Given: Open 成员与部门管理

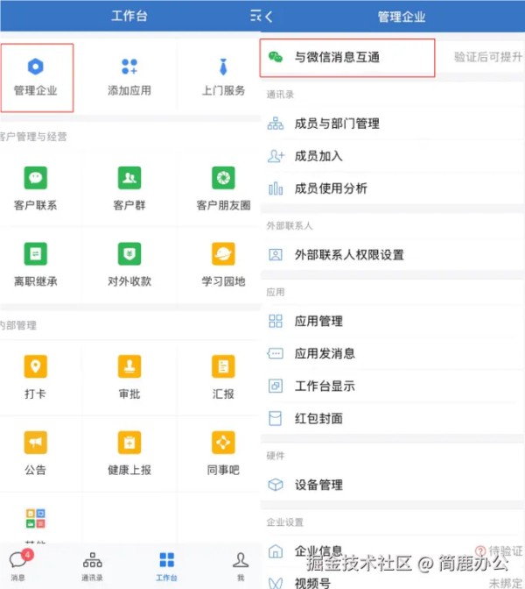Looking at the screenshot, I should [337, 124].
